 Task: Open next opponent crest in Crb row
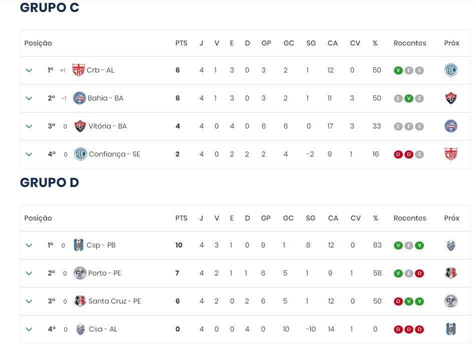pyautogui.click(x=451, y=70)
